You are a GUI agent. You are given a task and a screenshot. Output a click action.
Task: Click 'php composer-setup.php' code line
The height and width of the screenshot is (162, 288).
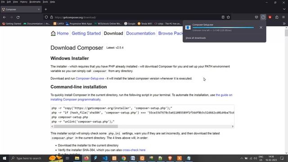coord(70,117)
